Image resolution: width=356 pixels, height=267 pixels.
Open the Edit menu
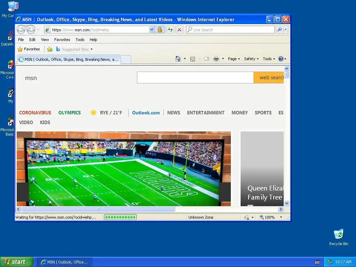32,40
